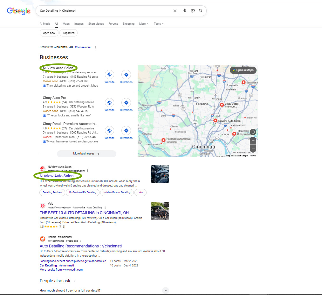Get Directions to NuView Auto Salon
Viewport: 322px width, 295px height.
pyautogui.click(x=126, y=75)
